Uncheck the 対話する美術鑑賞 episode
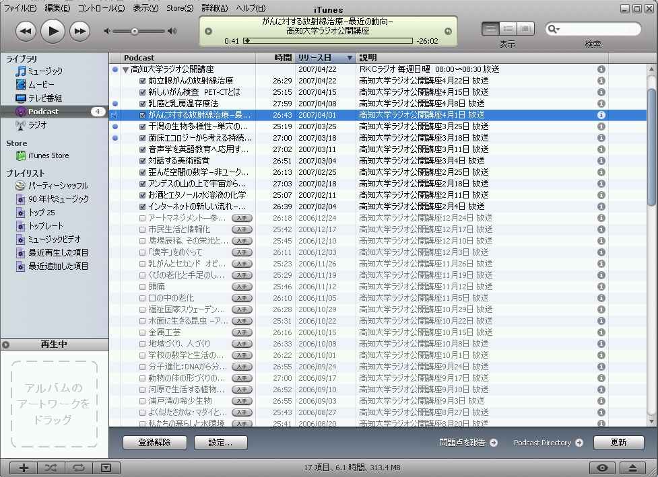This screenshot has height=477, width=658. click(142, 161)
